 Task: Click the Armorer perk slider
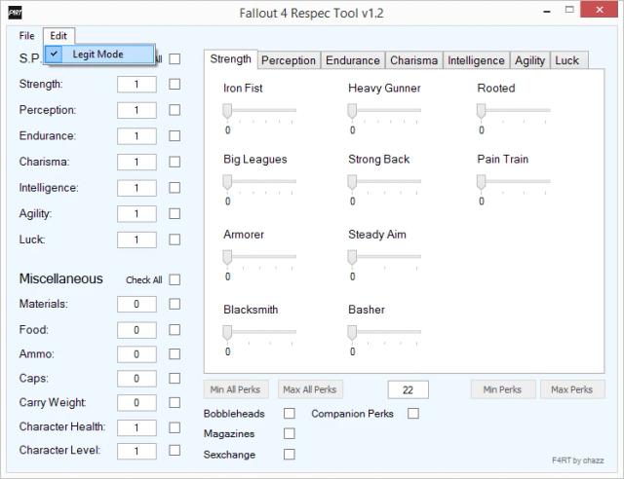259,259
